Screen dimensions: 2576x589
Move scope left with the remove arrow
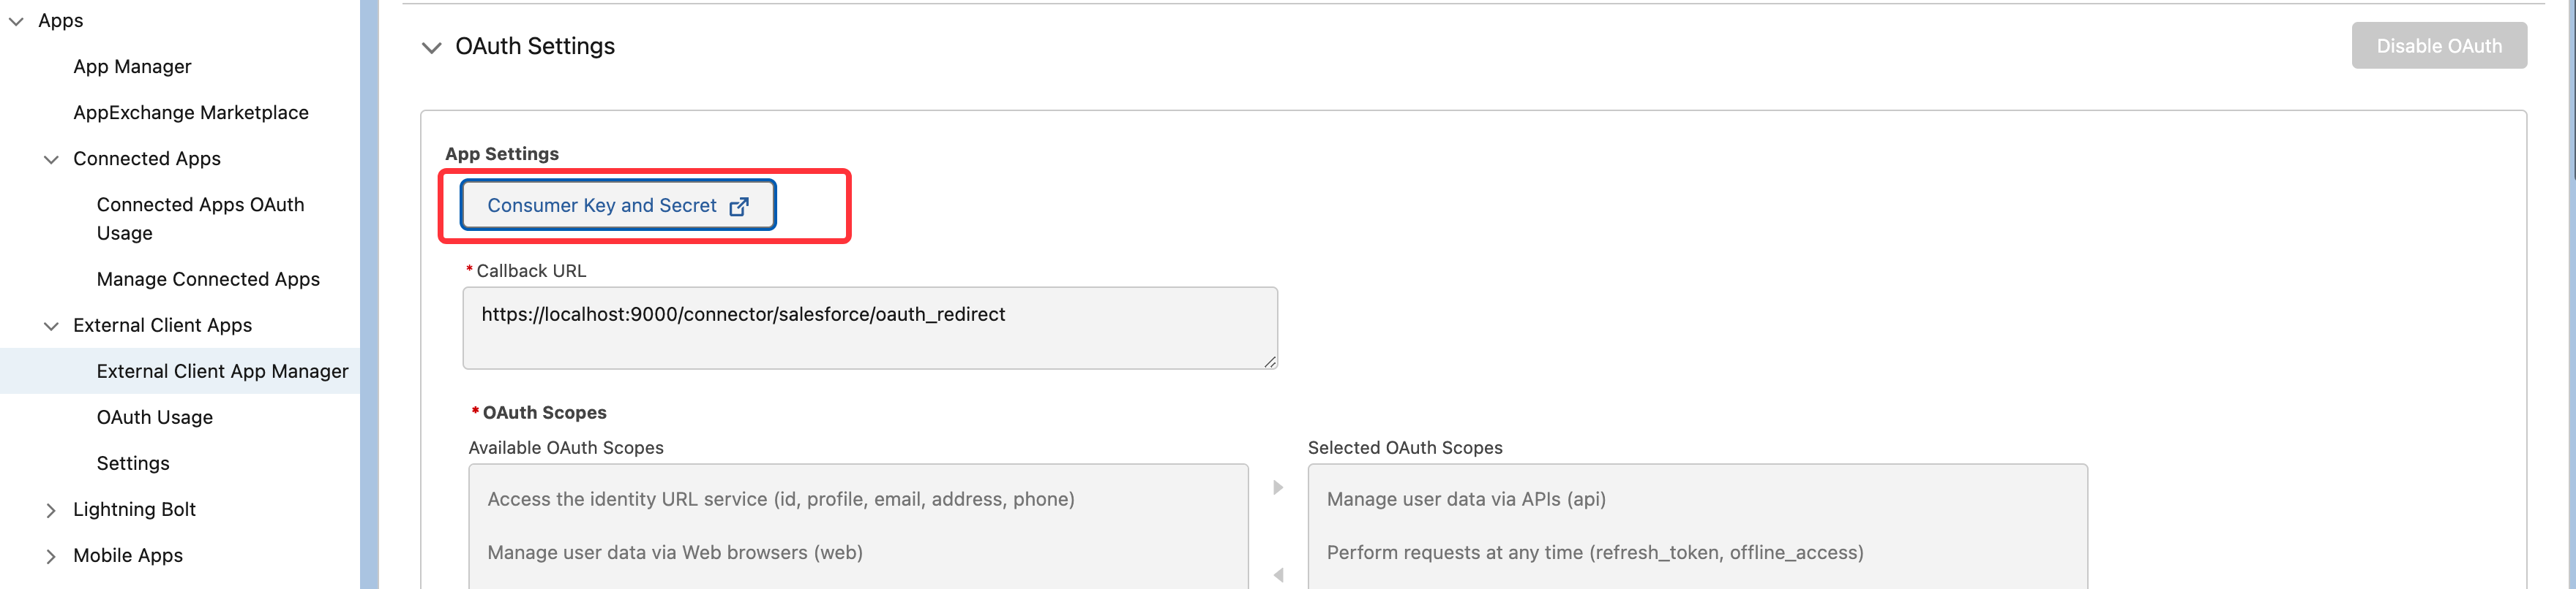pyautogui.click(x=1277, y=575)
